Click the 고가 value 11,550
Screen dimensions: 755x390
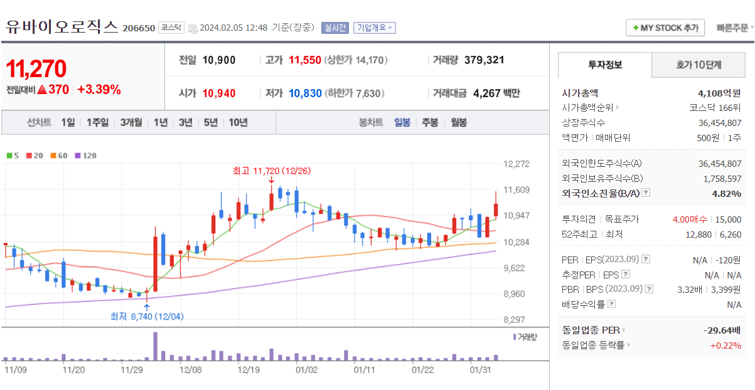coord(305,60)
